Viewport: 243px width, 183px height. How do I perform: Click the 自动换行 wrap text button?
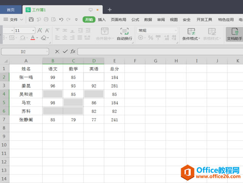point(124,34)
